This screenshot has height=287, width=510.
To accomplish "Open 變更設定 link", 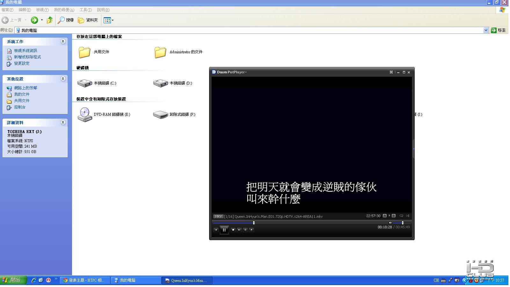I will coord(22,63).
